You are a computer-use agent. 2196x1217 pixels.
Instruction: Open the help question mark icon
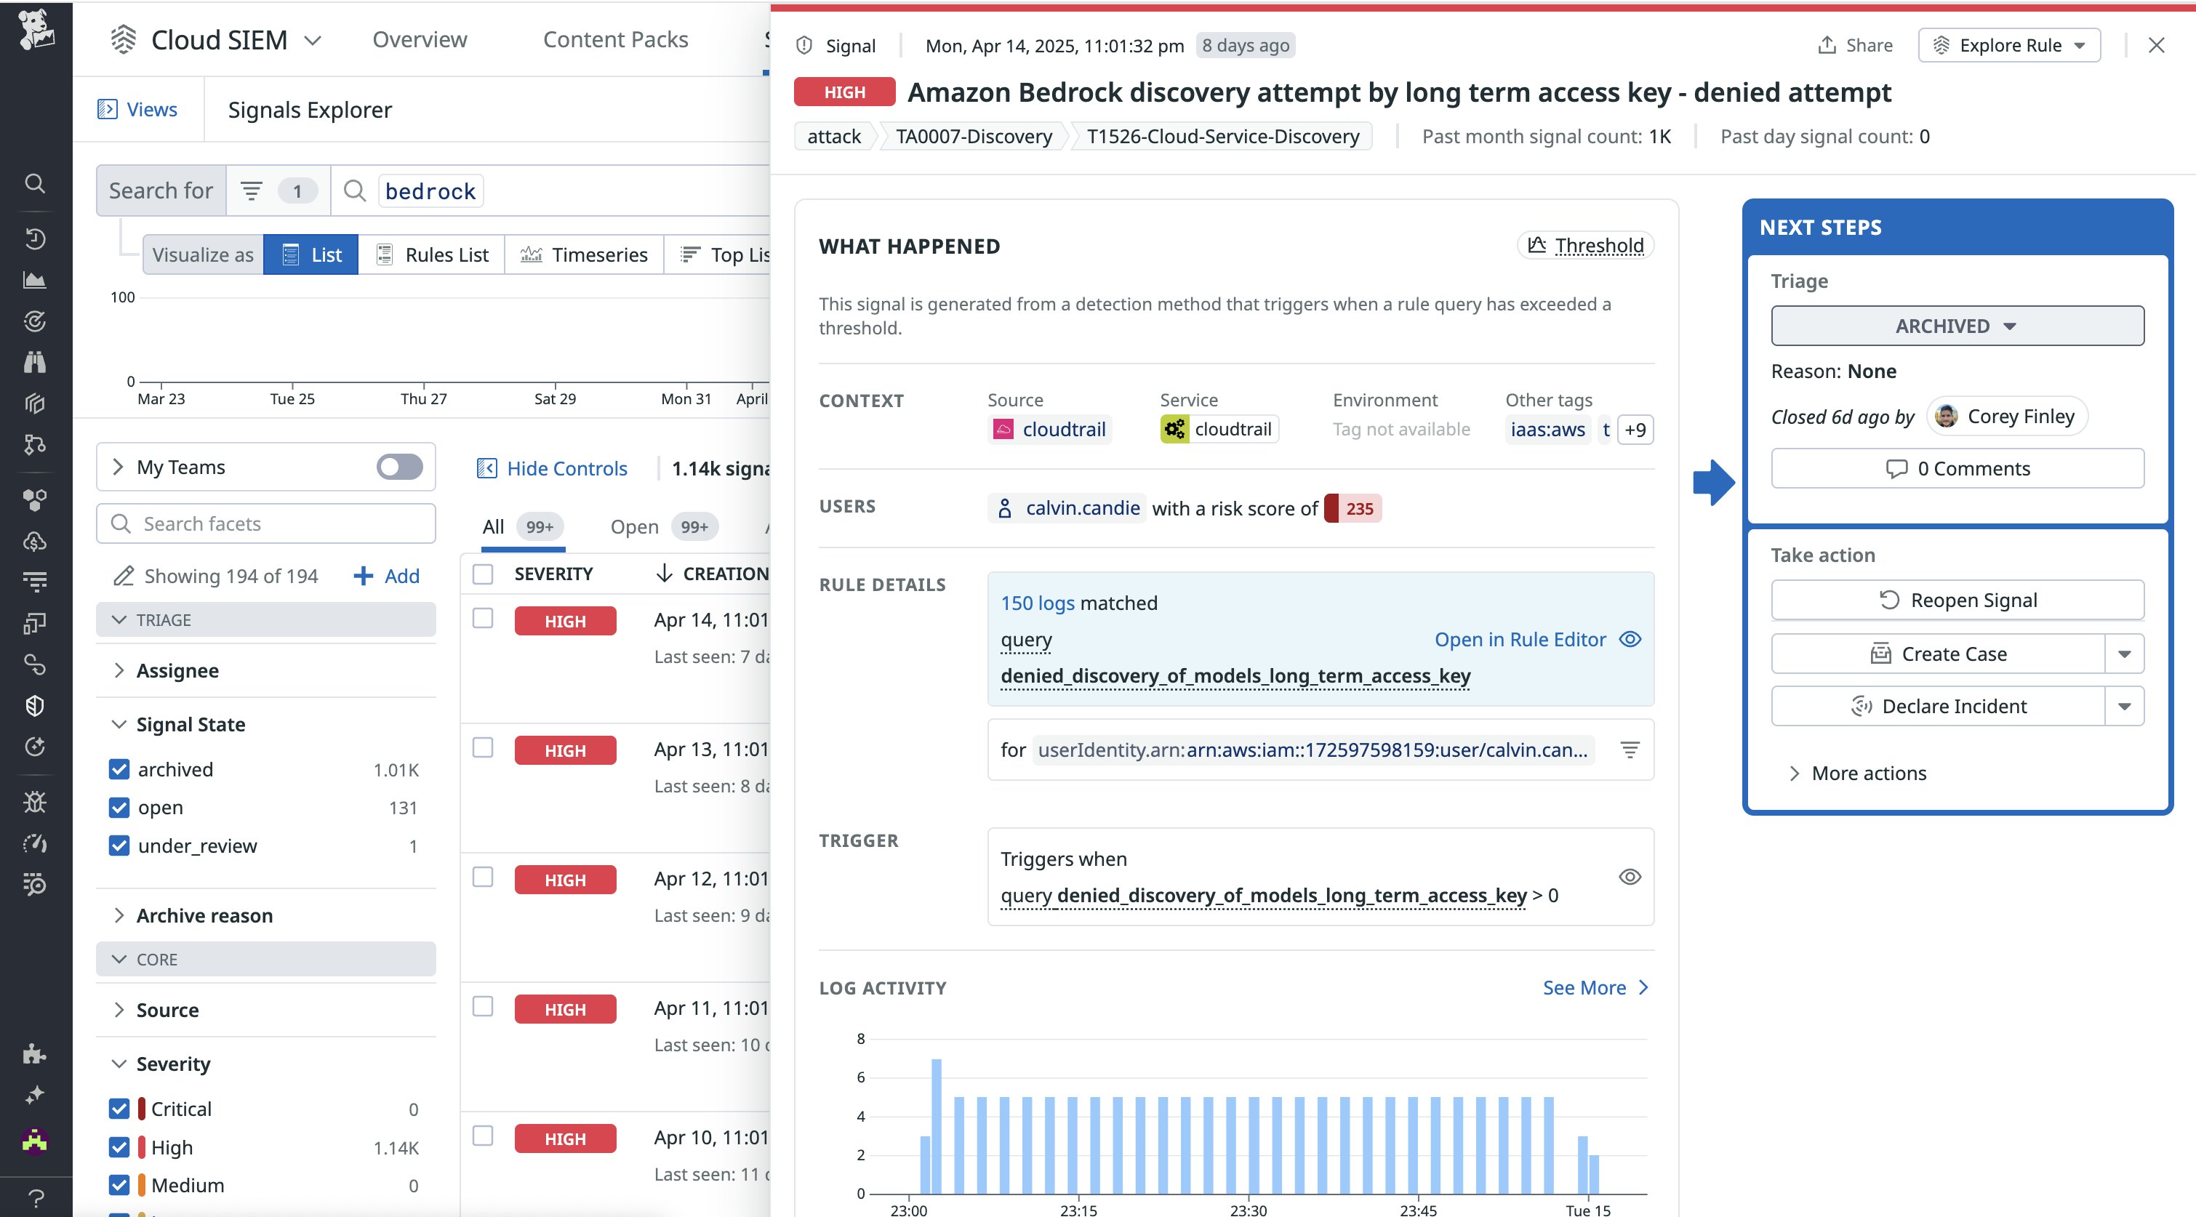[x=35, y=1197]
